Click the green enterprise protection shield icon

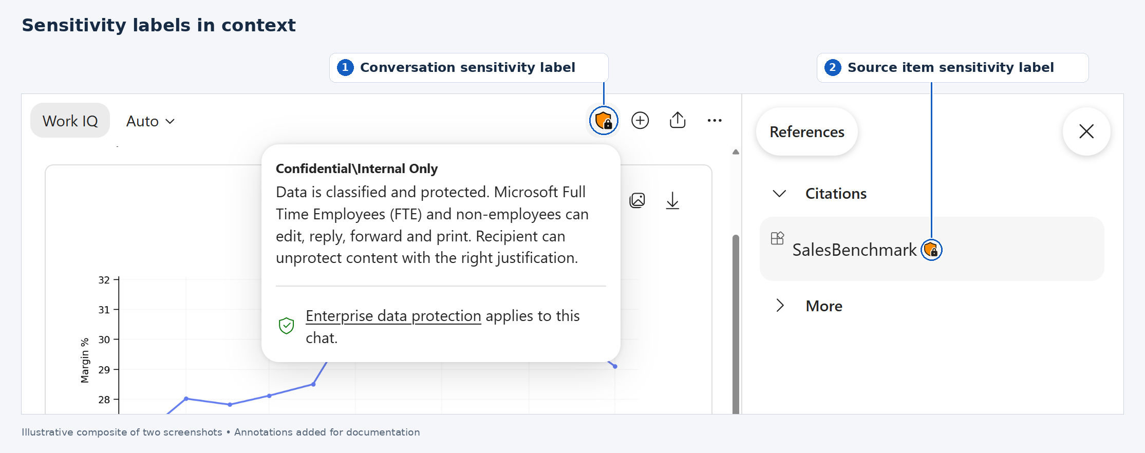[286, 326]
